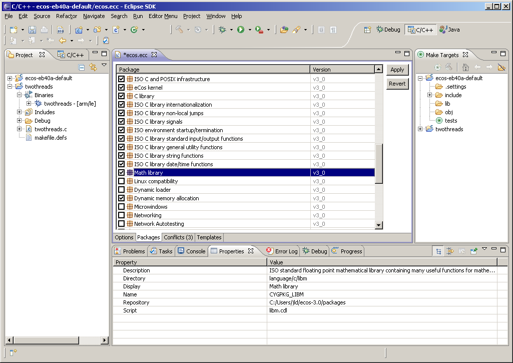
Task: Click Project view horizontal scroll right arrow
Action: click(x=105, y=340)
